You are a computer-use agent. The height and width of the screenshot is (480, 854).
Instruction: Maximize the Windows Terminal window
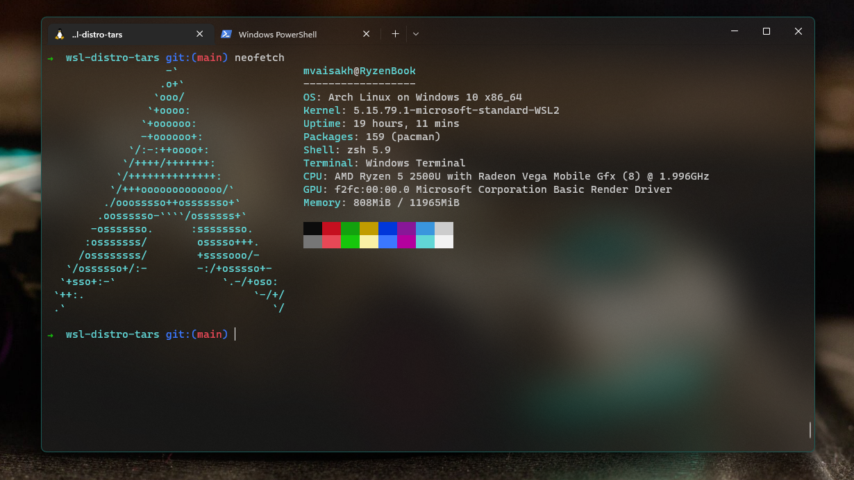point(767,31)
